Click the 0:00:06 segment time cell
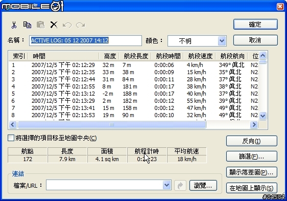 click(164, 65)
